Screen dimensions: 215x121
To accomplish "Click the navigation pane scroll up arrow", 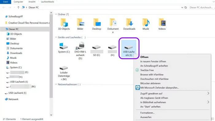I will pyautogui.click(x=51, y=13).
